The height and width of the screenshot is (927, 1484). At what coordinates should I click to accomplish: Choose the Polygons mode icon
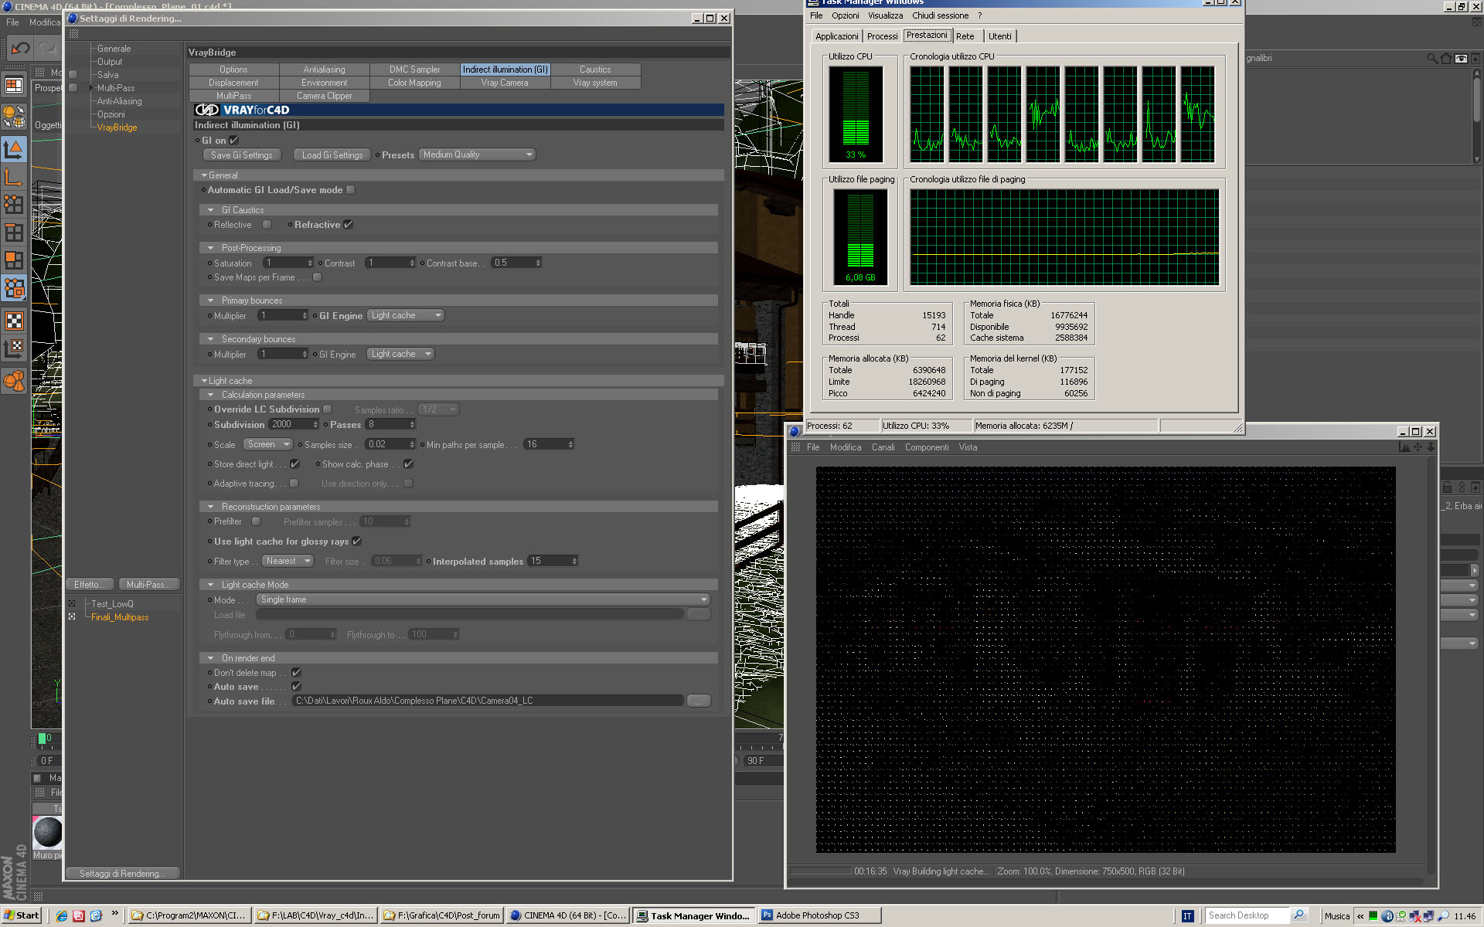(x=14, y=260)
